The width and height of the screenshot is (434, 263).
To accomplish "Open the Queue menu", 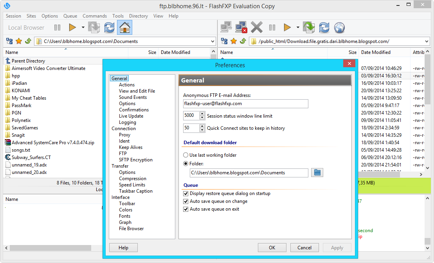I will 70,16.
